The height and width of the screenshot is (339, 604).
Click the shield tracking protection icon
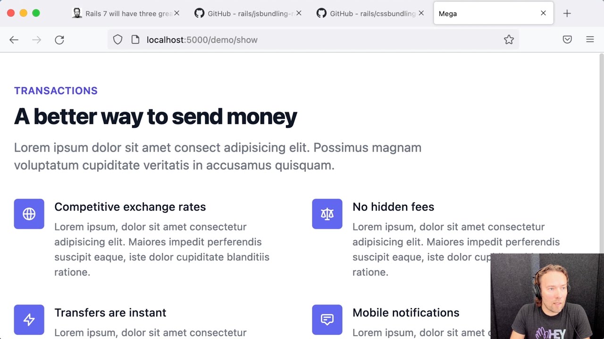pos(117,40)
